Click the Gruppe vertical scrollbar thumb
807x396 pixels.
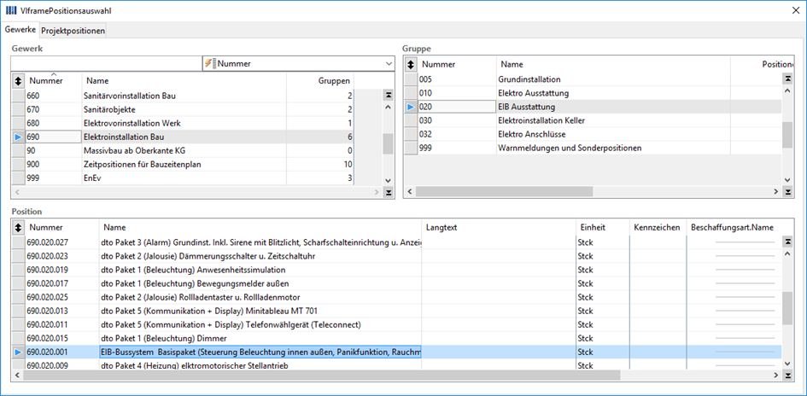pos(787,135)
